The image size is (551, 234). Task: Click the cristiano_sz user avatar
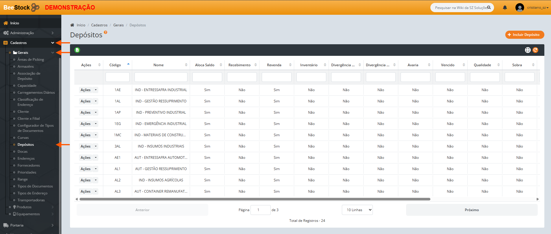tap(519, 8)
